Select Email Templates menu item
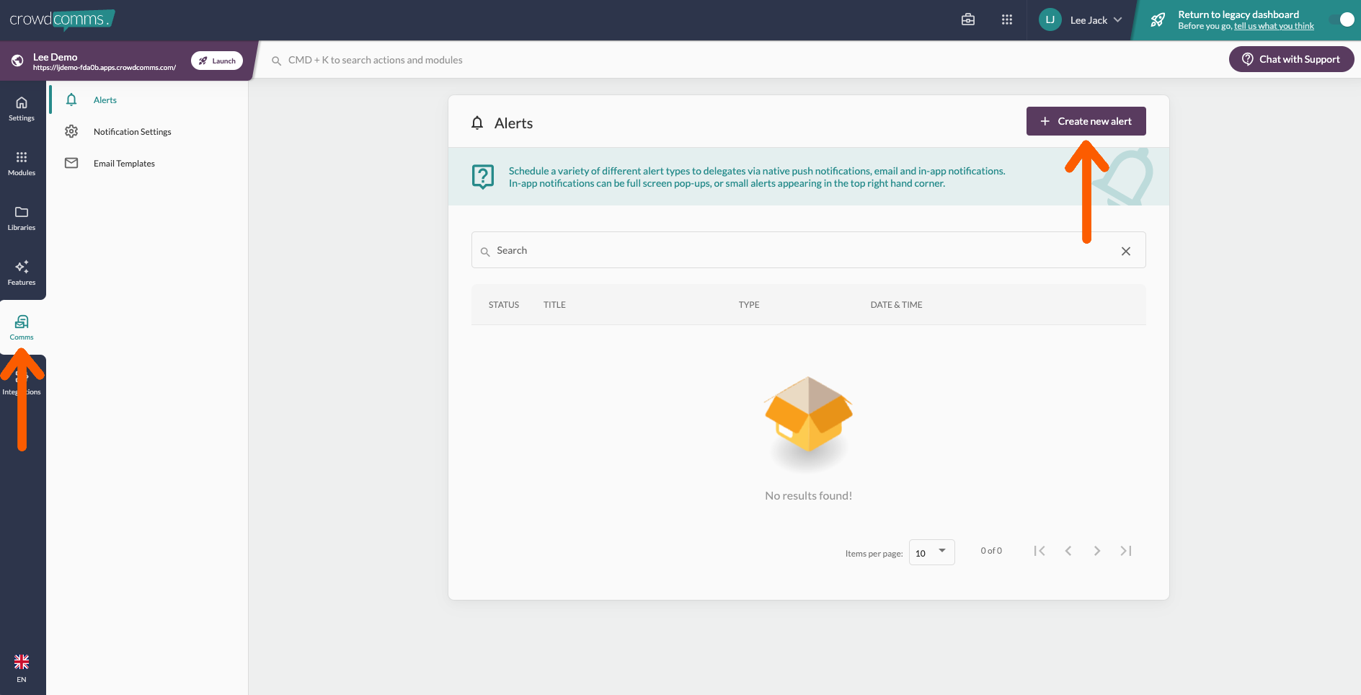Viewport: 1361px width, 695px height. pos(124,164)
